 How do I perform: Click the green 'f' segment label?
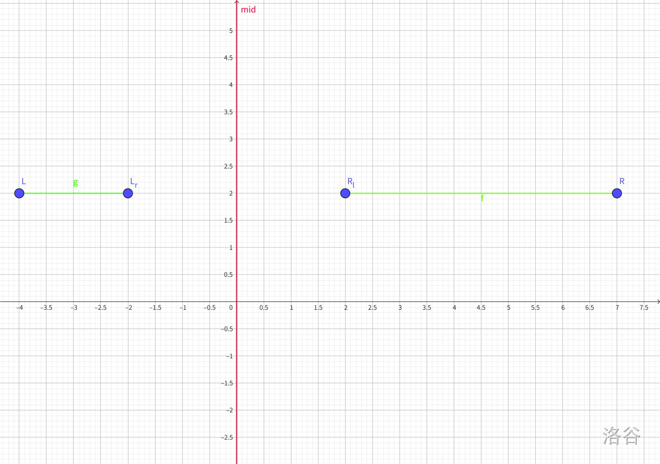click(482, 198)
